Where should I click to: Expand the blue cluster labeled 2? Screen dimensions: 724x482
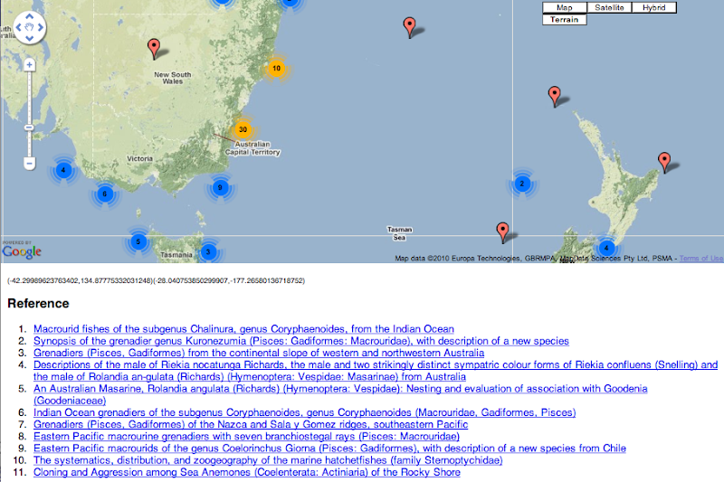point(521,184)
